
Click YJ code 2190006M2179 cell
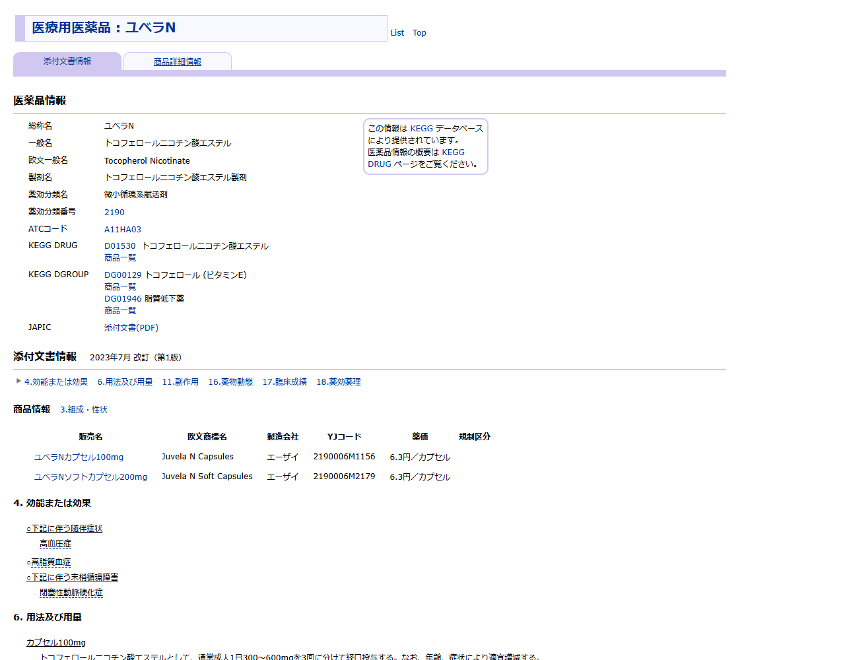click(344, 477)
